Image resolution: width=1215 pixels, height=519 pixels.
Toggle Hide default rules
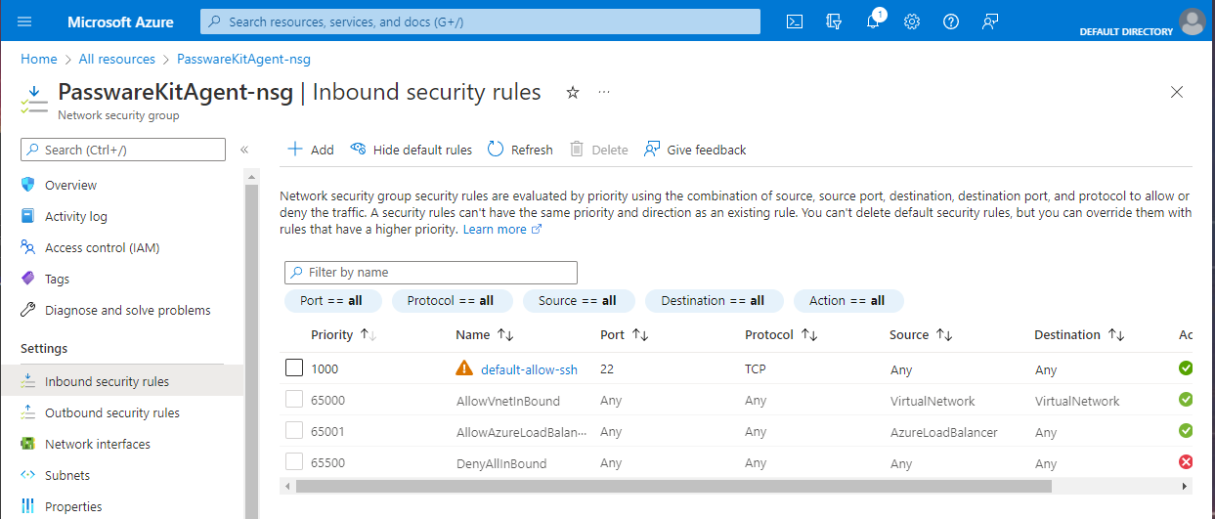(x=411, y=150)
